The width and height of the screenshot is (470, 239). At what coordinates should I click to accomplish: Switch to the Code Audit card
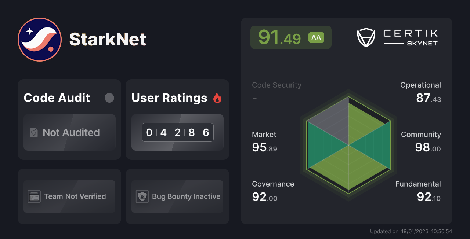pyautogui.click(x=69, y=119)
